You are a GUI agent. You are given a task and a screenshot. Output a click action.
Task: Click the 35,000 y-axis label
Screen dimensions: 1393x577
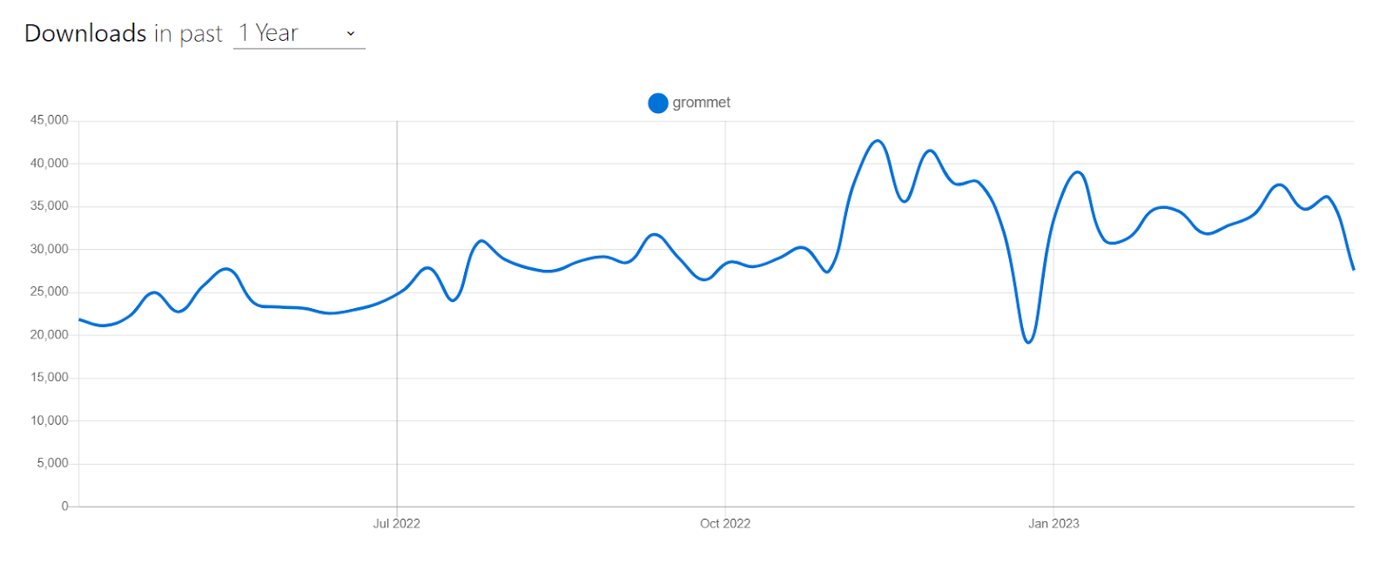pyautogui.click(x=50, y=206)
